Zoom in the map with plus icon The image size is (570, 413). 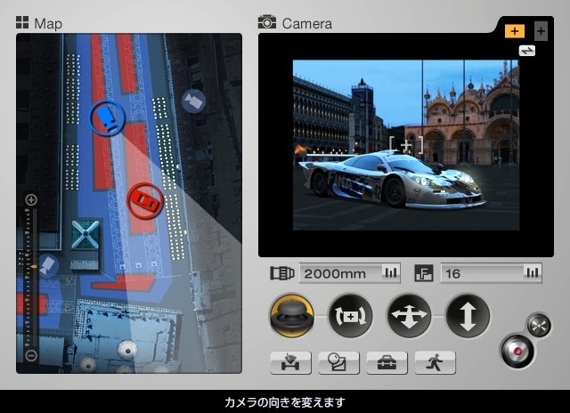(31, 199)
